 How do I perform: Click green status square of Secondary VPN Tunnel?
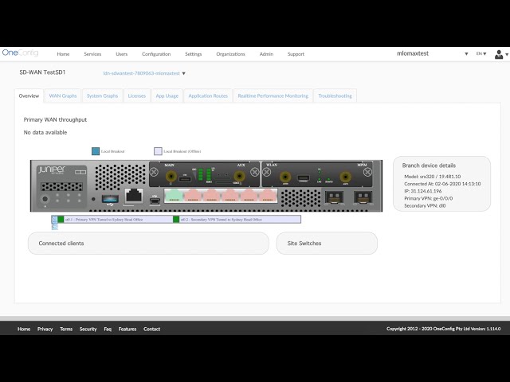click(x=176, y=220)
